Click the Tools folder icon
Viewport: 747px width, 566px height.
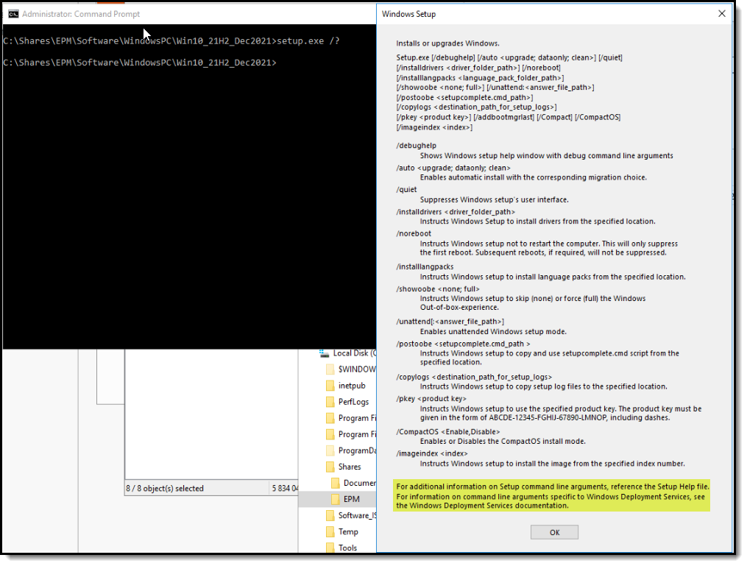point(329,548)
